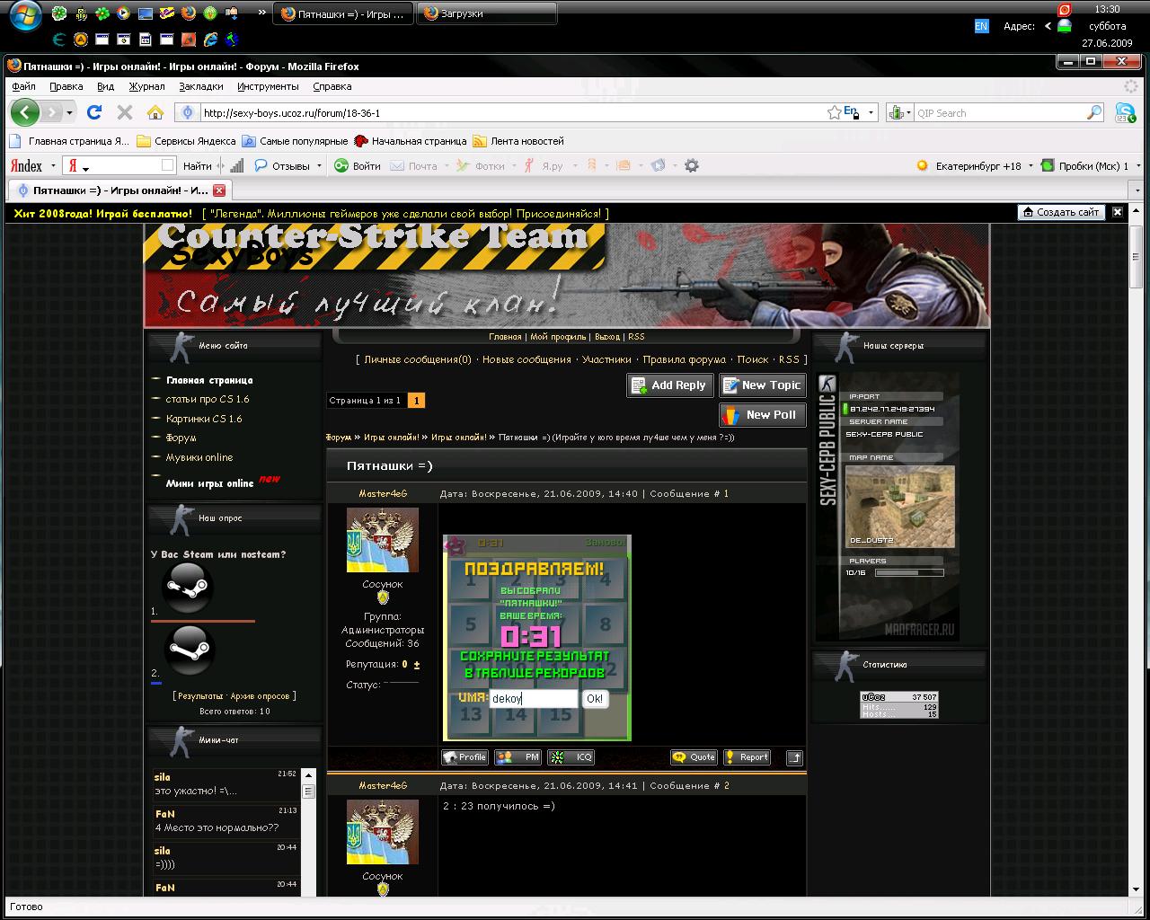Start a New Topic
The image size is (1150, 920).
(x=763, y=385)
